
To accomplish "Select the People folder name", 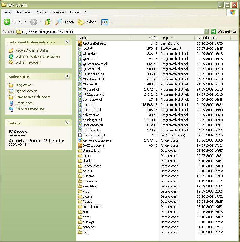I will [x=87, y=202].
